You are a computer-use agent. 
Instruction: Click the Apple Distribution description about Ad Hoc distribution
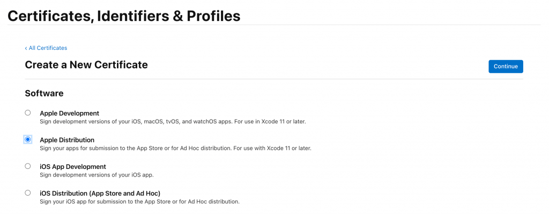click(175, 149)
